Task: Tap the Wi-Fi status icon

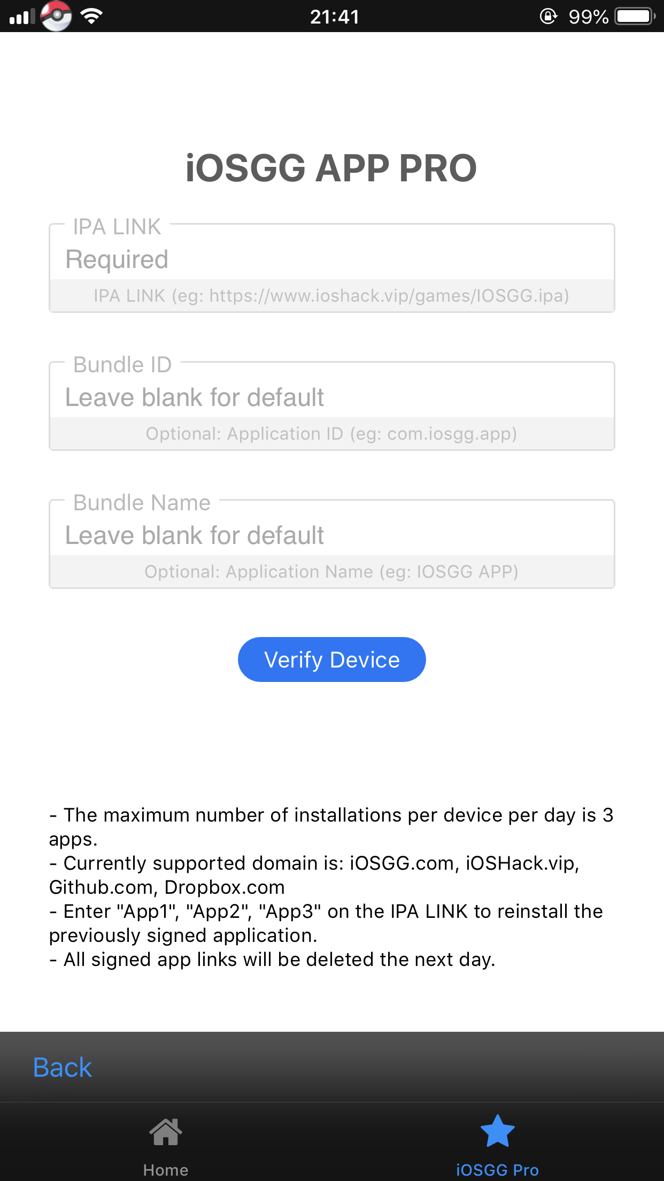Action: pos(91,17)
